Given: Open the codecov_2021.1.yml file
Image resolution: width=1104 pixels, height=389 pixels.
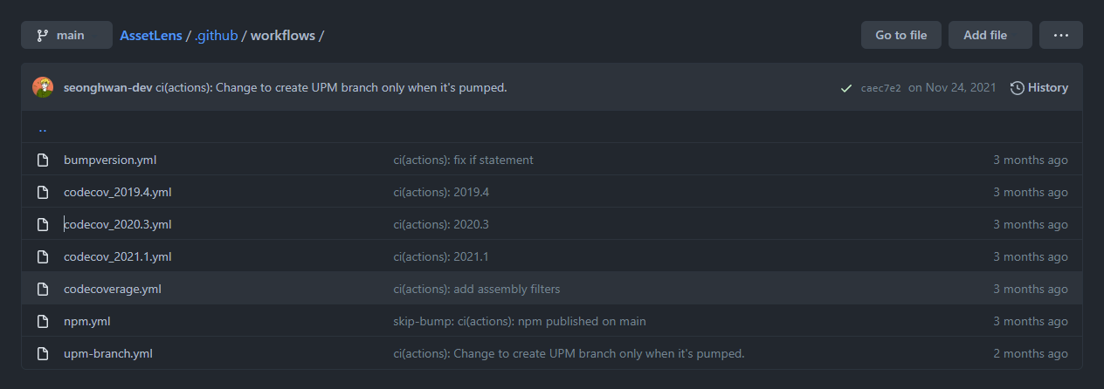Looking at the screenshot, I should pyautogui.click(x=118, y=256).
